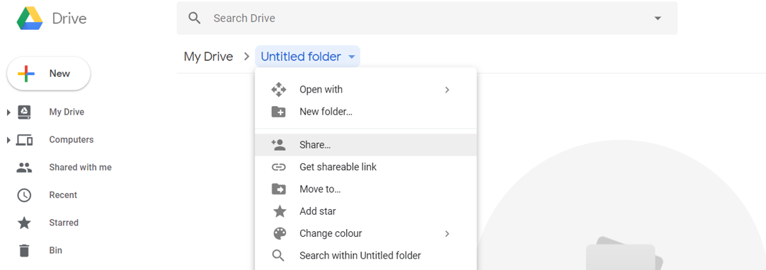Click the New folder plus icon
The image size is (766, 270).
(278, 112)
